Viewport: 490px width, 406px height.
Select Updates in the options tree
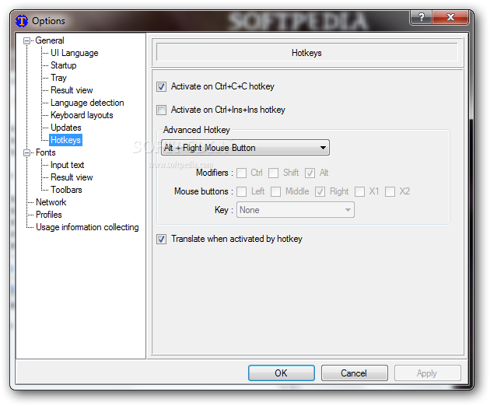point(66,128)
